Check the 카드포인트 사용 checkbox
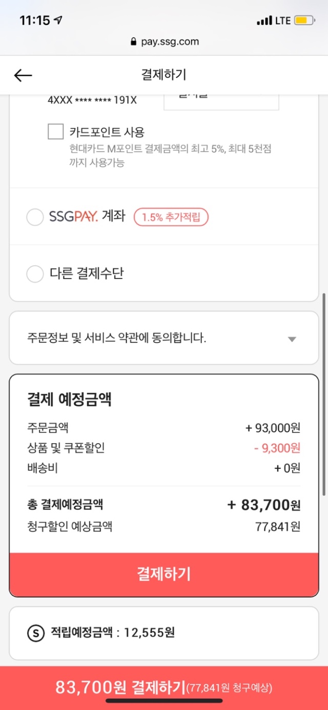The image size is (328, 710). tap(56, 132)
